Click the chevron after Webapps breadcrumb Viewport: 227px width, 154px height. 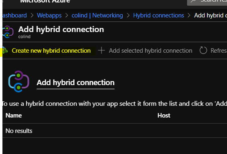(66, 15)
